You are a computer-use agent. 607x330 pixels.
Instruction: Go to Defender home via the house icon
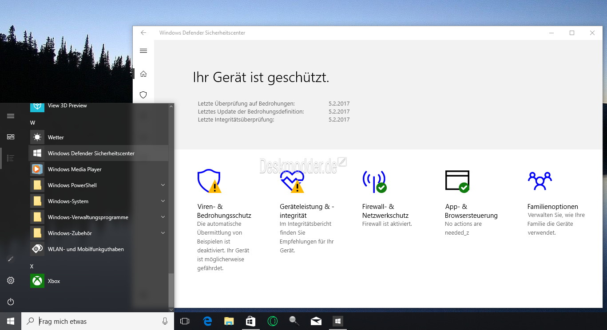coord(143,74)
